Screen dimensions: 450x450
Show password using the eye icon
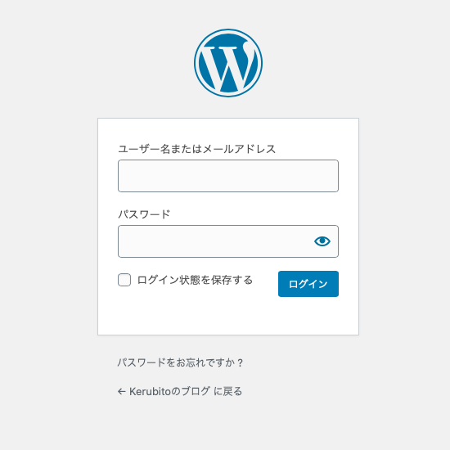[x=322, y=241]
